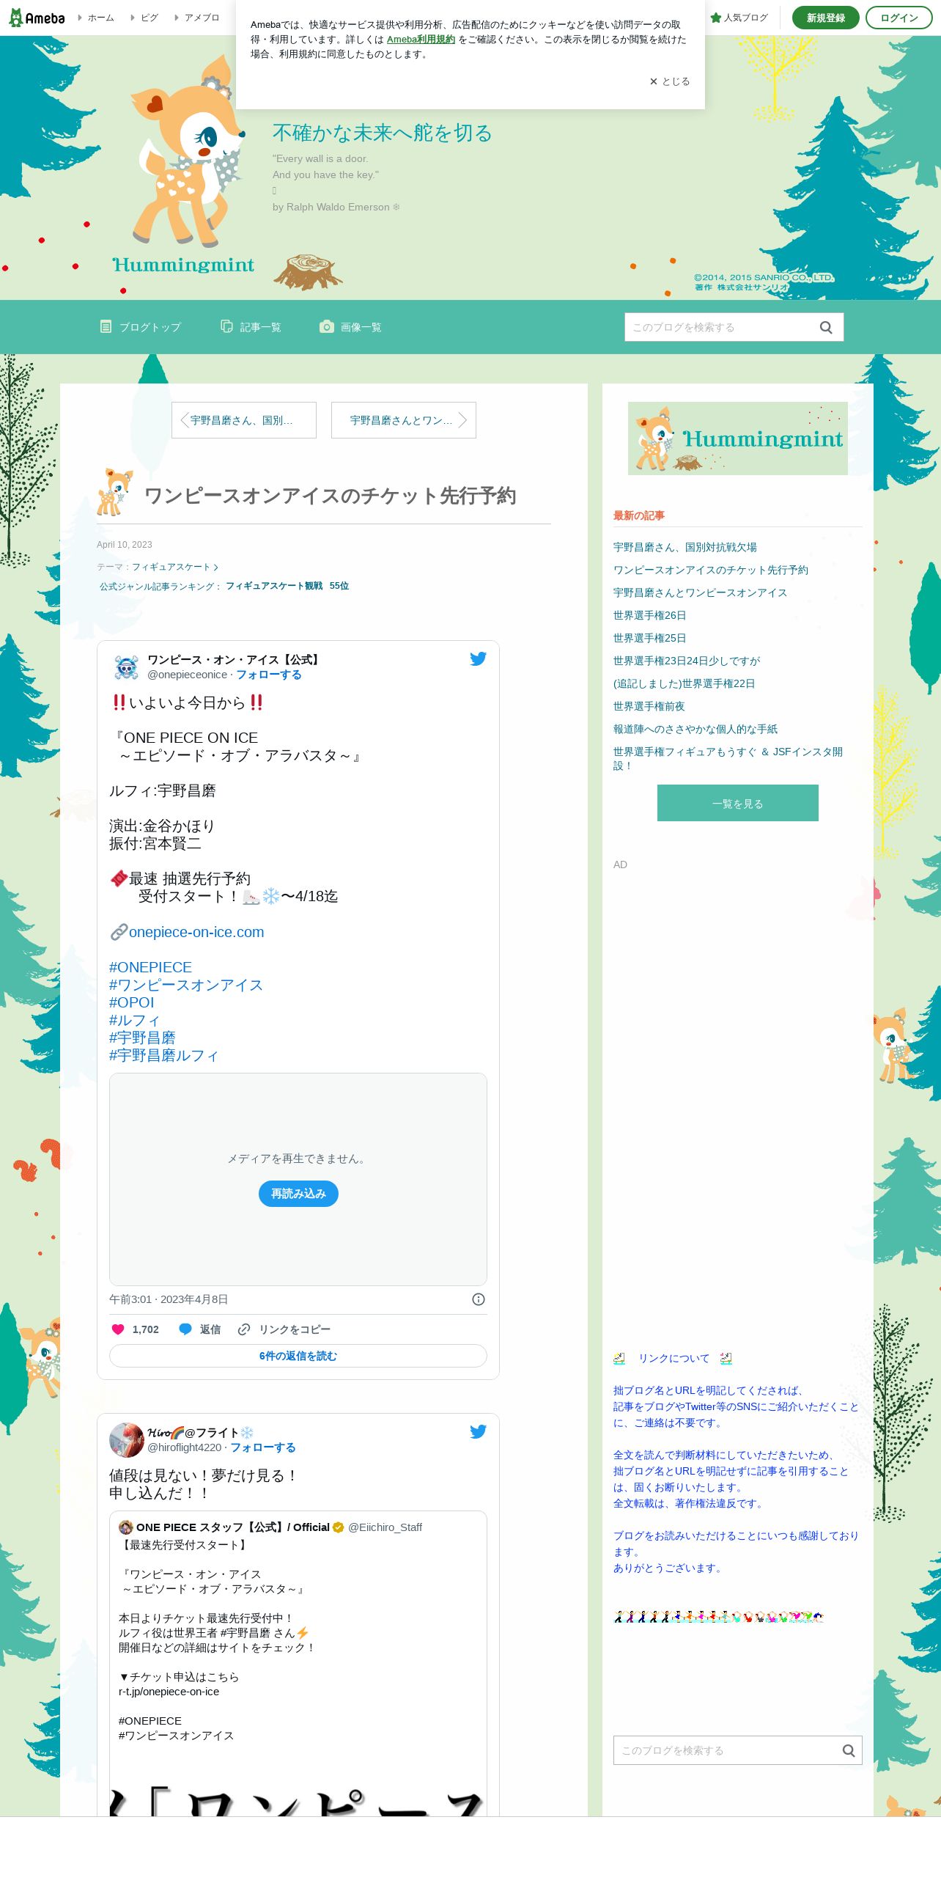941x1883 pixels.
Task: Click Twitter bird icon on first tweet
Action: 478,658
